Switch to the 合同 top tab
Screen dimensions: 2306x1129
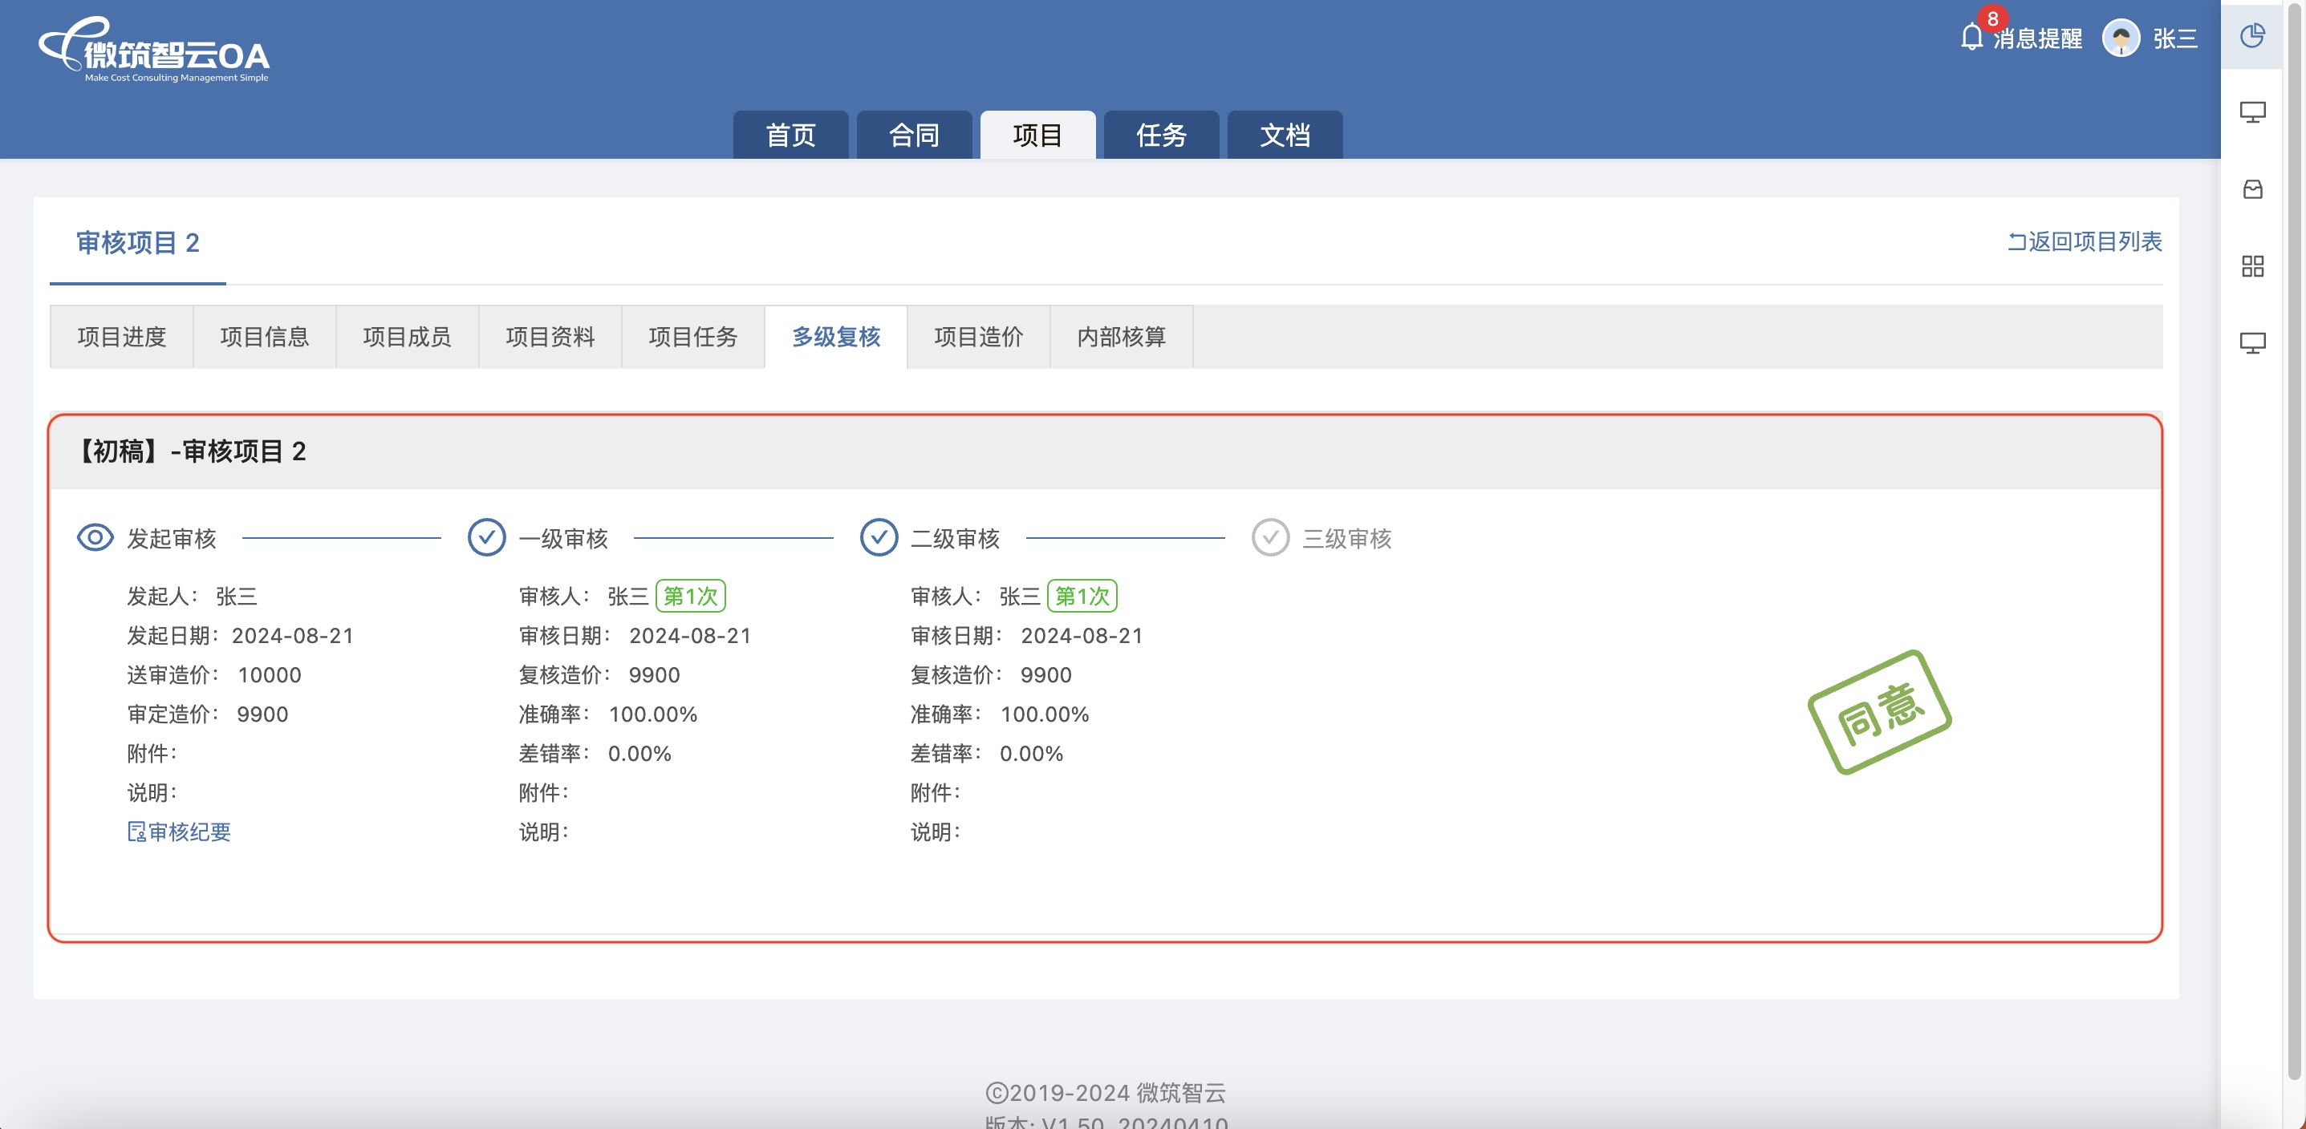(x=913, y=135)
